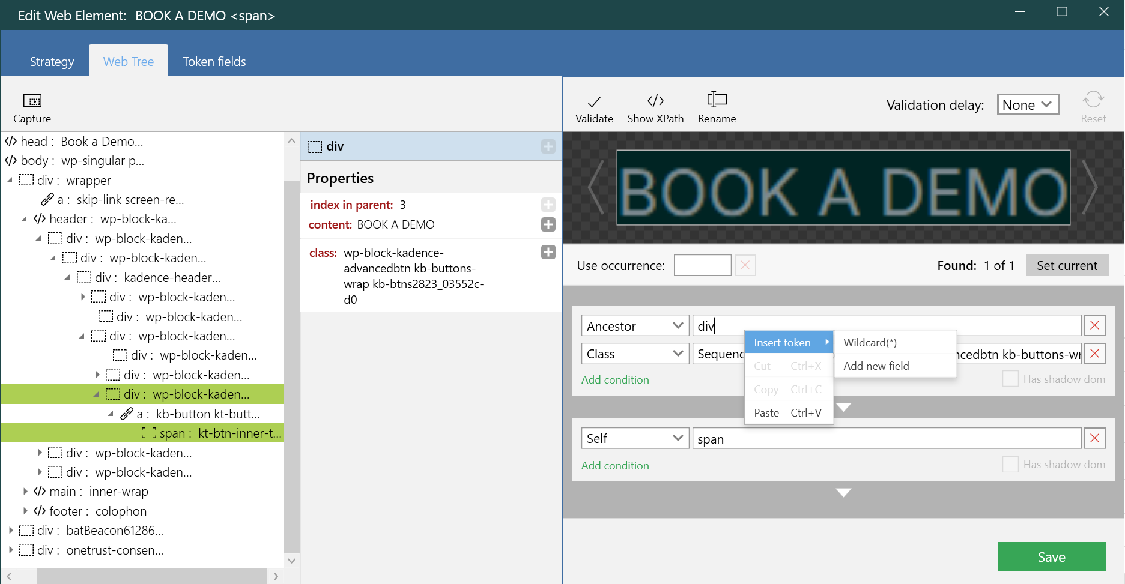Show next element preview arrow
The image size is (1125, 584).
coord(1091,187)
